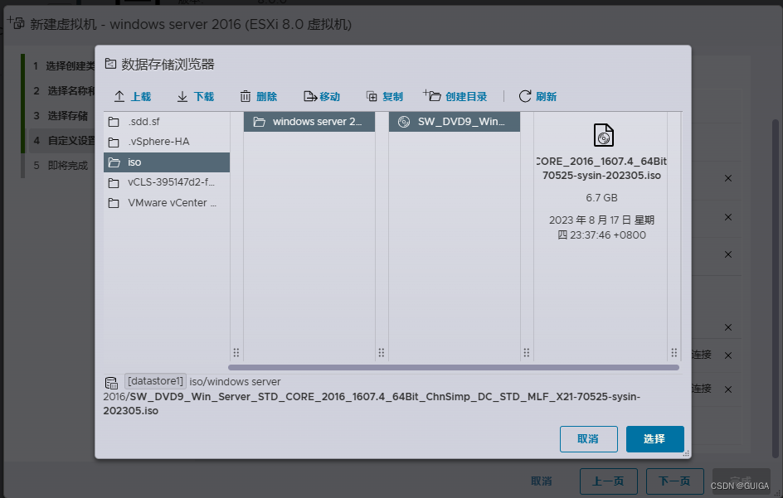Select the .sdd.sf folder name
Image resolution: width=783 pixels, height=498 pixels.
coord(143,121)
